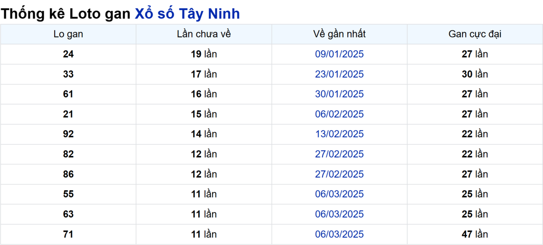Select lo gan number 92
The image size is (543, 245).
pos(68,134)
